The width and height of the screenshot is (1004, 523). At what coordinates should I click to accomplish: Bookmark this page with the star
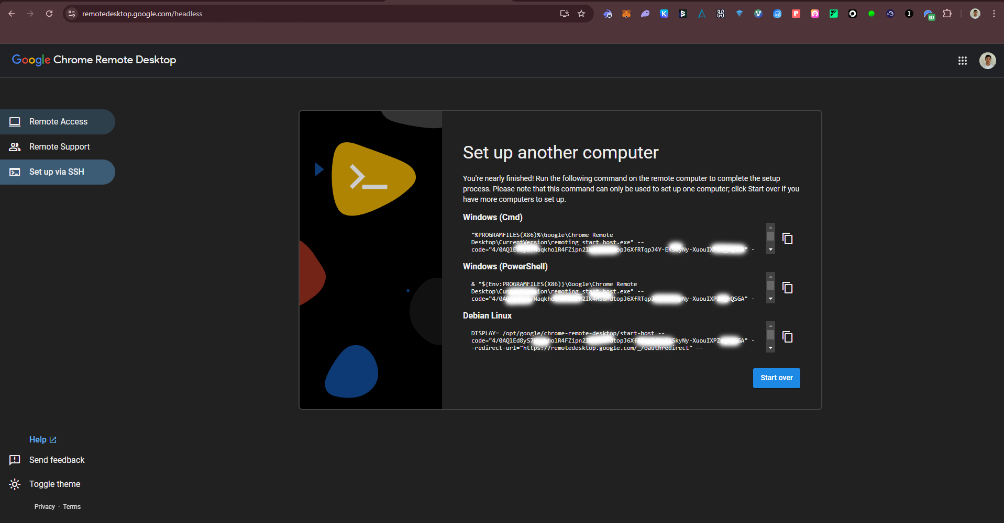pos(581,14)
